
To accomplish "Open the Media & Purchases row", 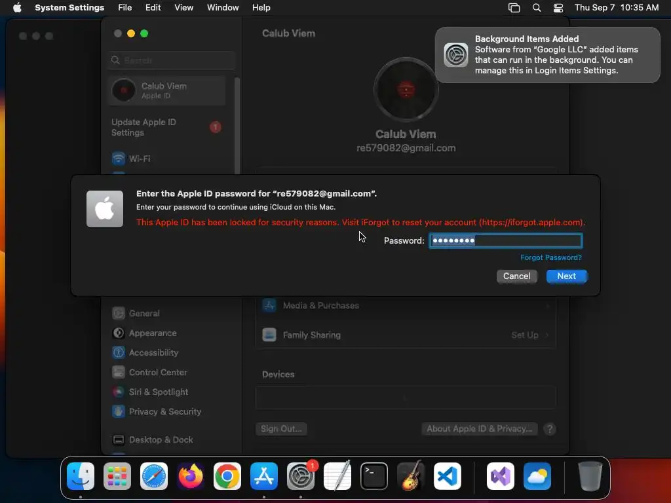I will 406,305.
